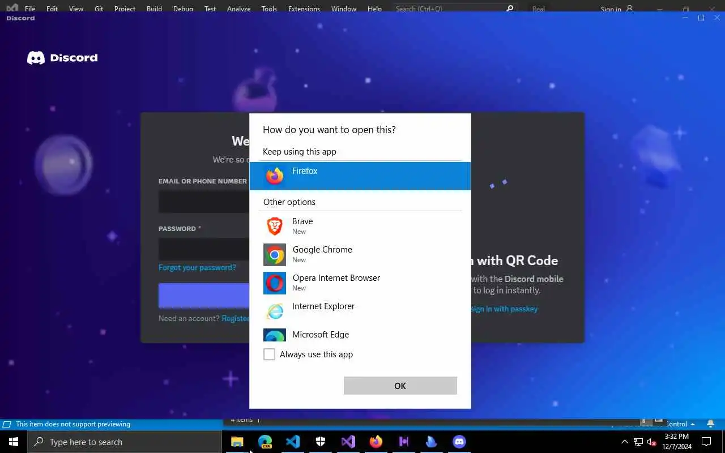Open the Help menu in Visual Studio

coord(374,9)
